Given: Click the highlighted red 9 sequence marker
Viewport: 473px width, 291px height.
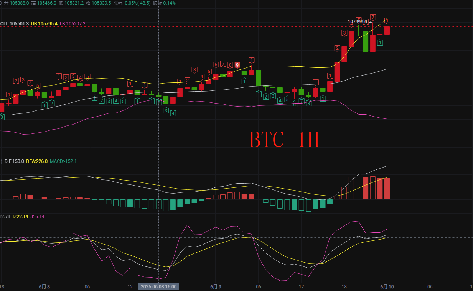Looking at the screenshot, I should click(x=237, y=65).
